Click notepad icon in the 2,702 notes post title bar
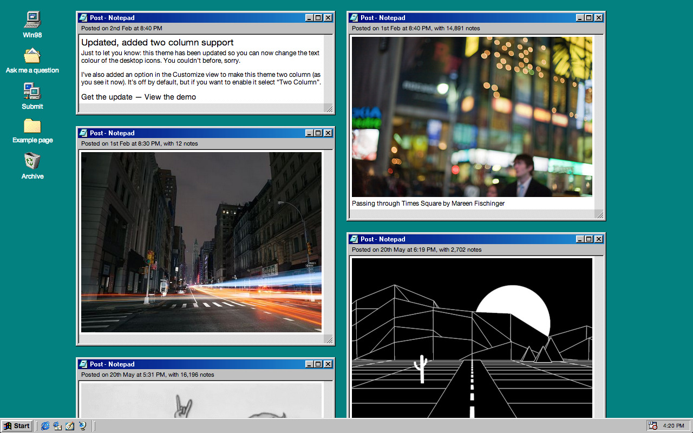 tap(354, 239)
